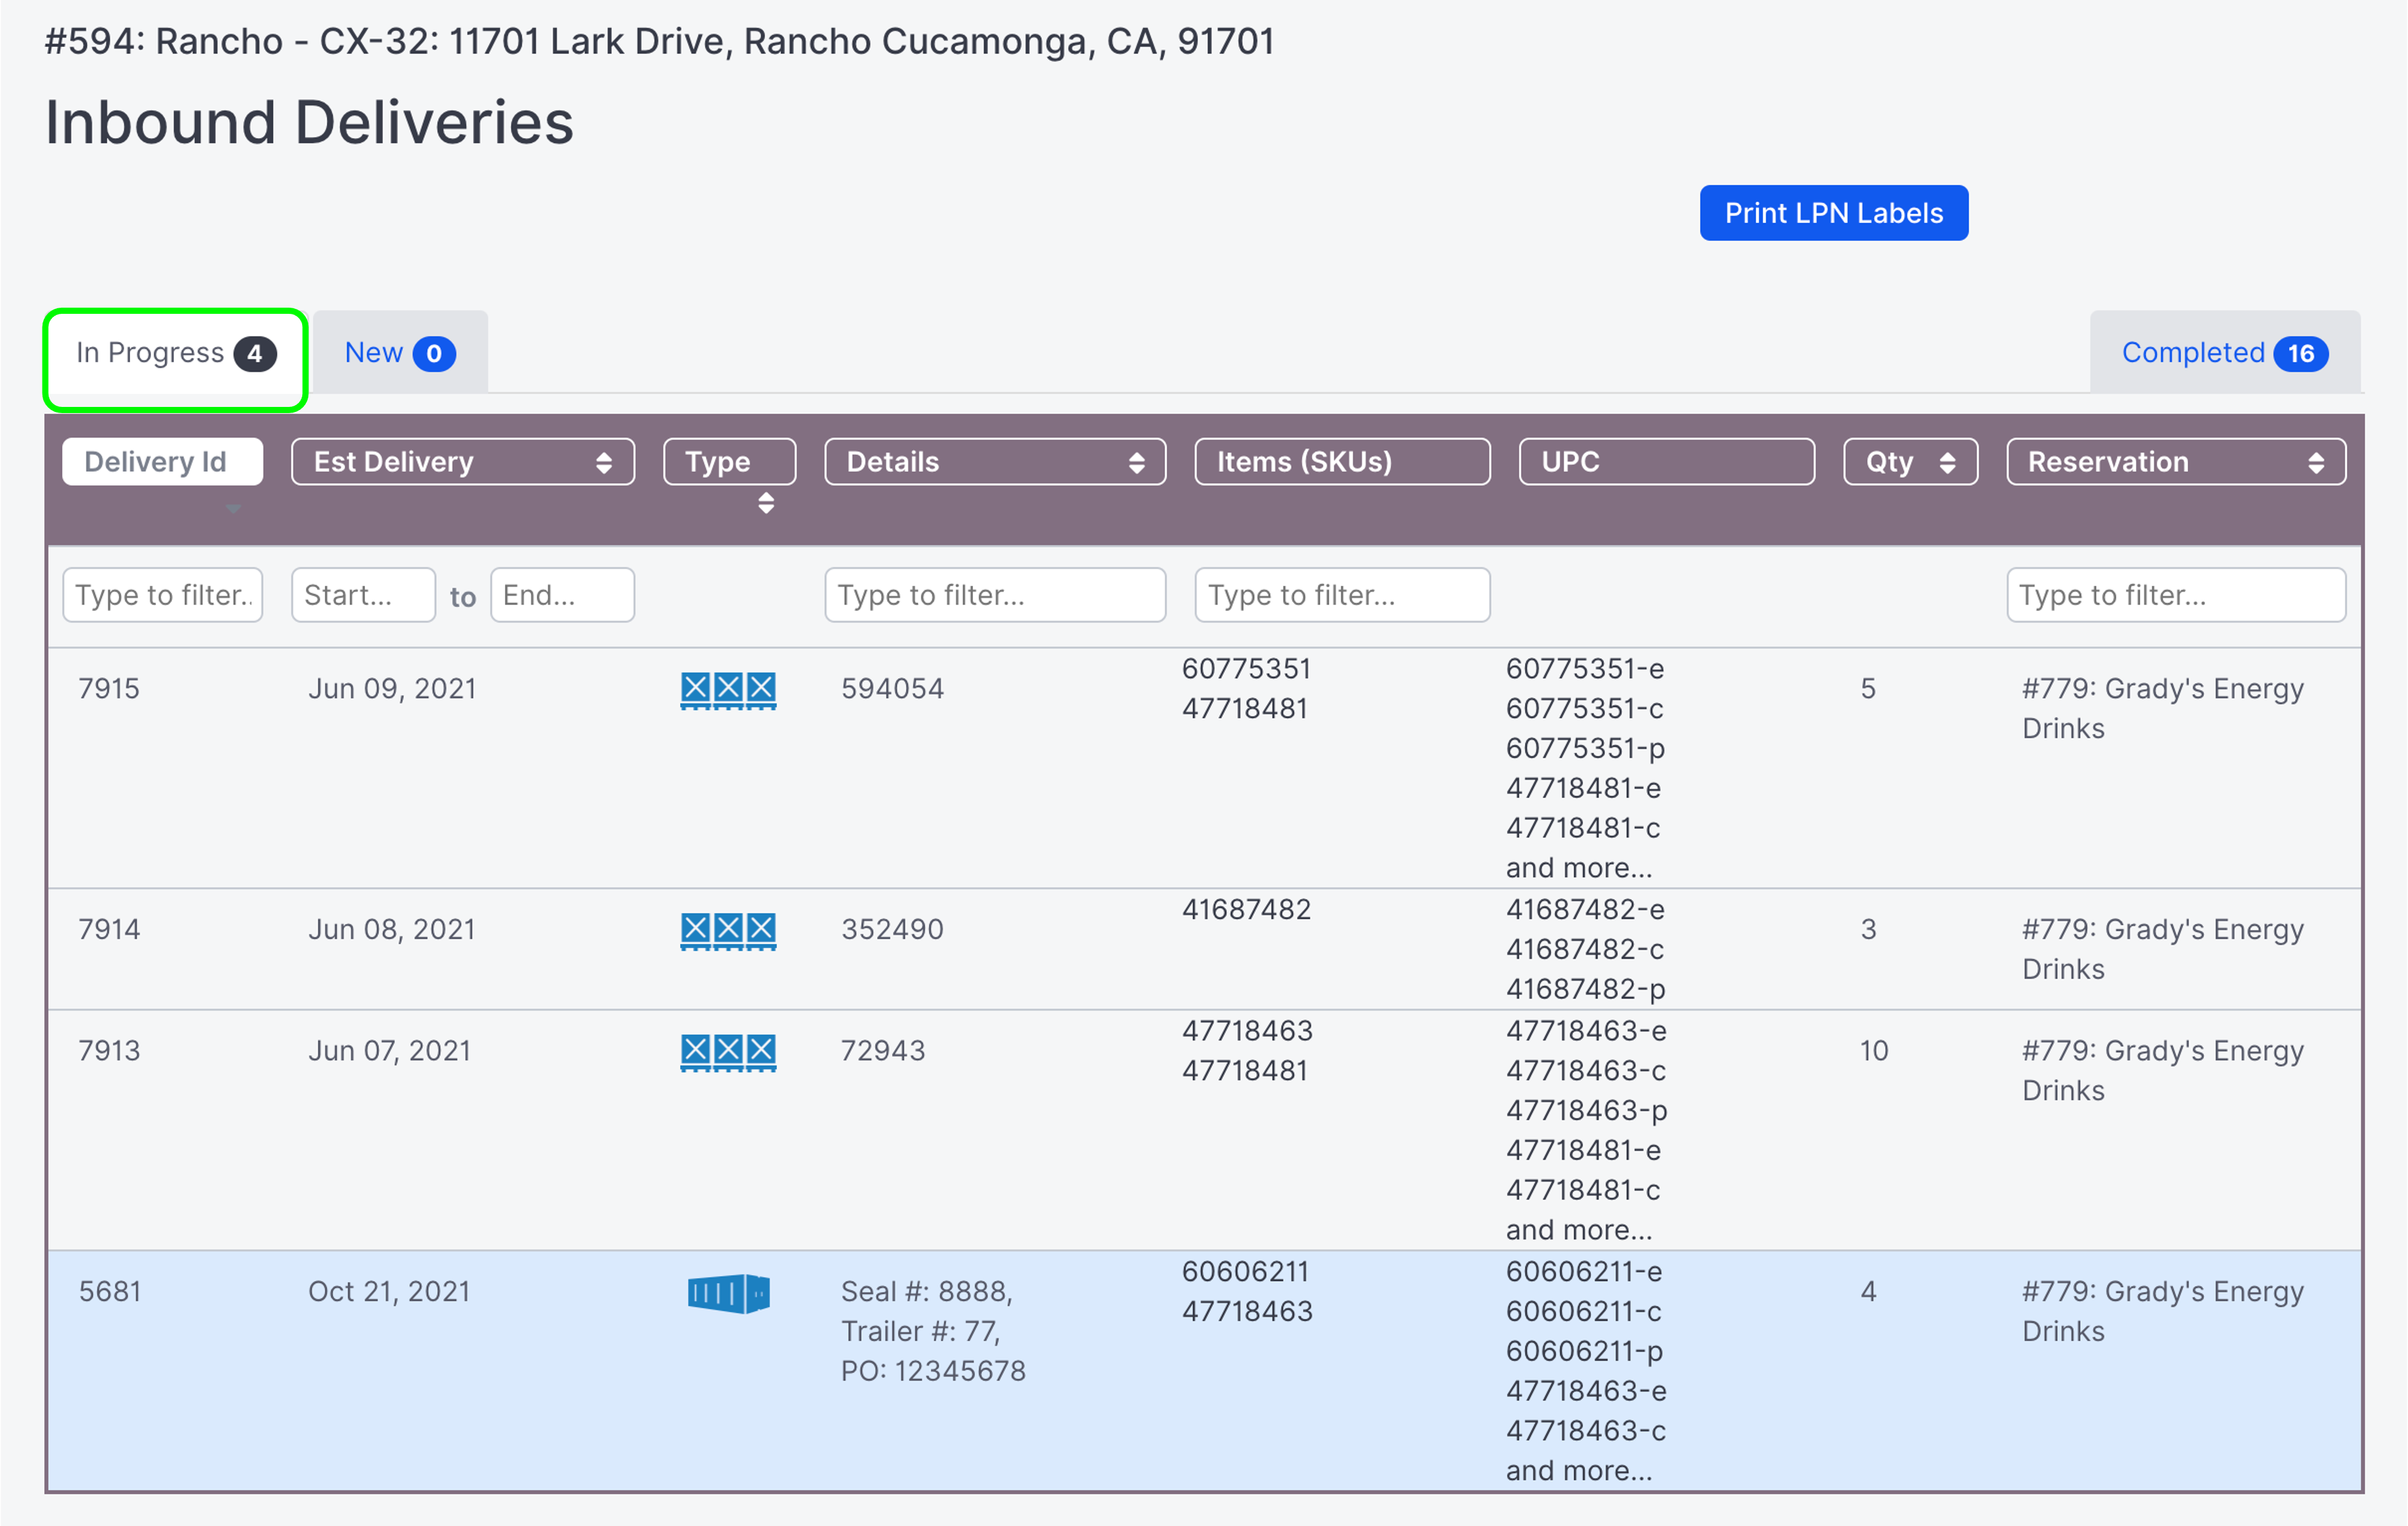
Task: Switch to the Completed tab
Action: tap(2192, 352)
